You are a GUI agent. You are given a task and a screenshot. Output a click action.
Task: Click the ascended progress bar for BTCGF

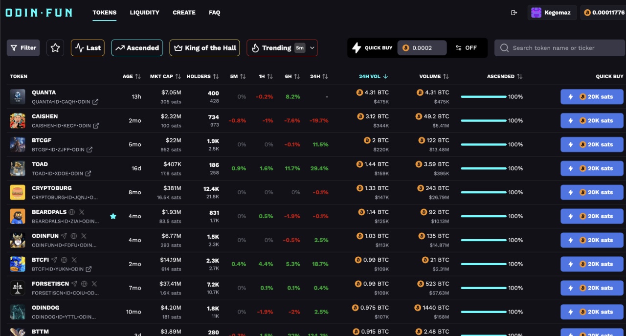click(483, 145)
